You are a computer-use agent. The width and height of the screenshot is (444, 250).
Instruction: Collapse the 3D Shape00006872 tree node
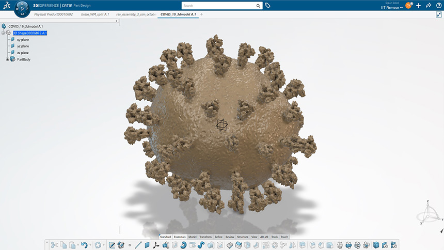pyautogui.click(x=3, y=33)
